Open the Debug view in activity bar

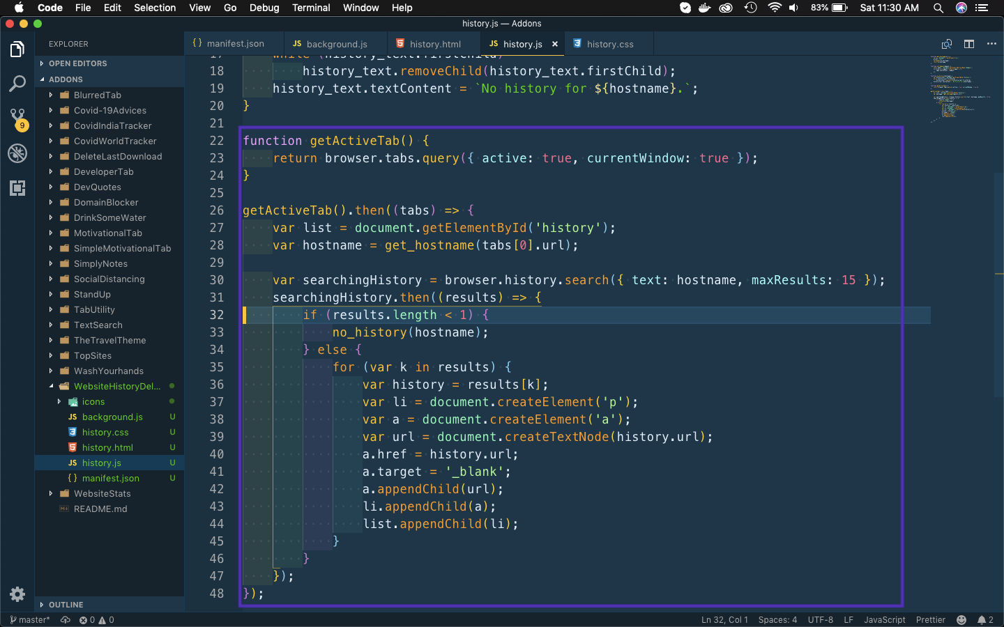[x=17, y=153]
